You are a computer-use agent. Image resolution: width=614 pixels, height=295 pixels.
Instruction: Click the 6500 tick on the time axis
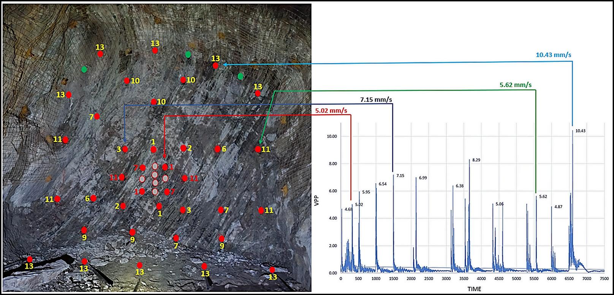(569, 279)
